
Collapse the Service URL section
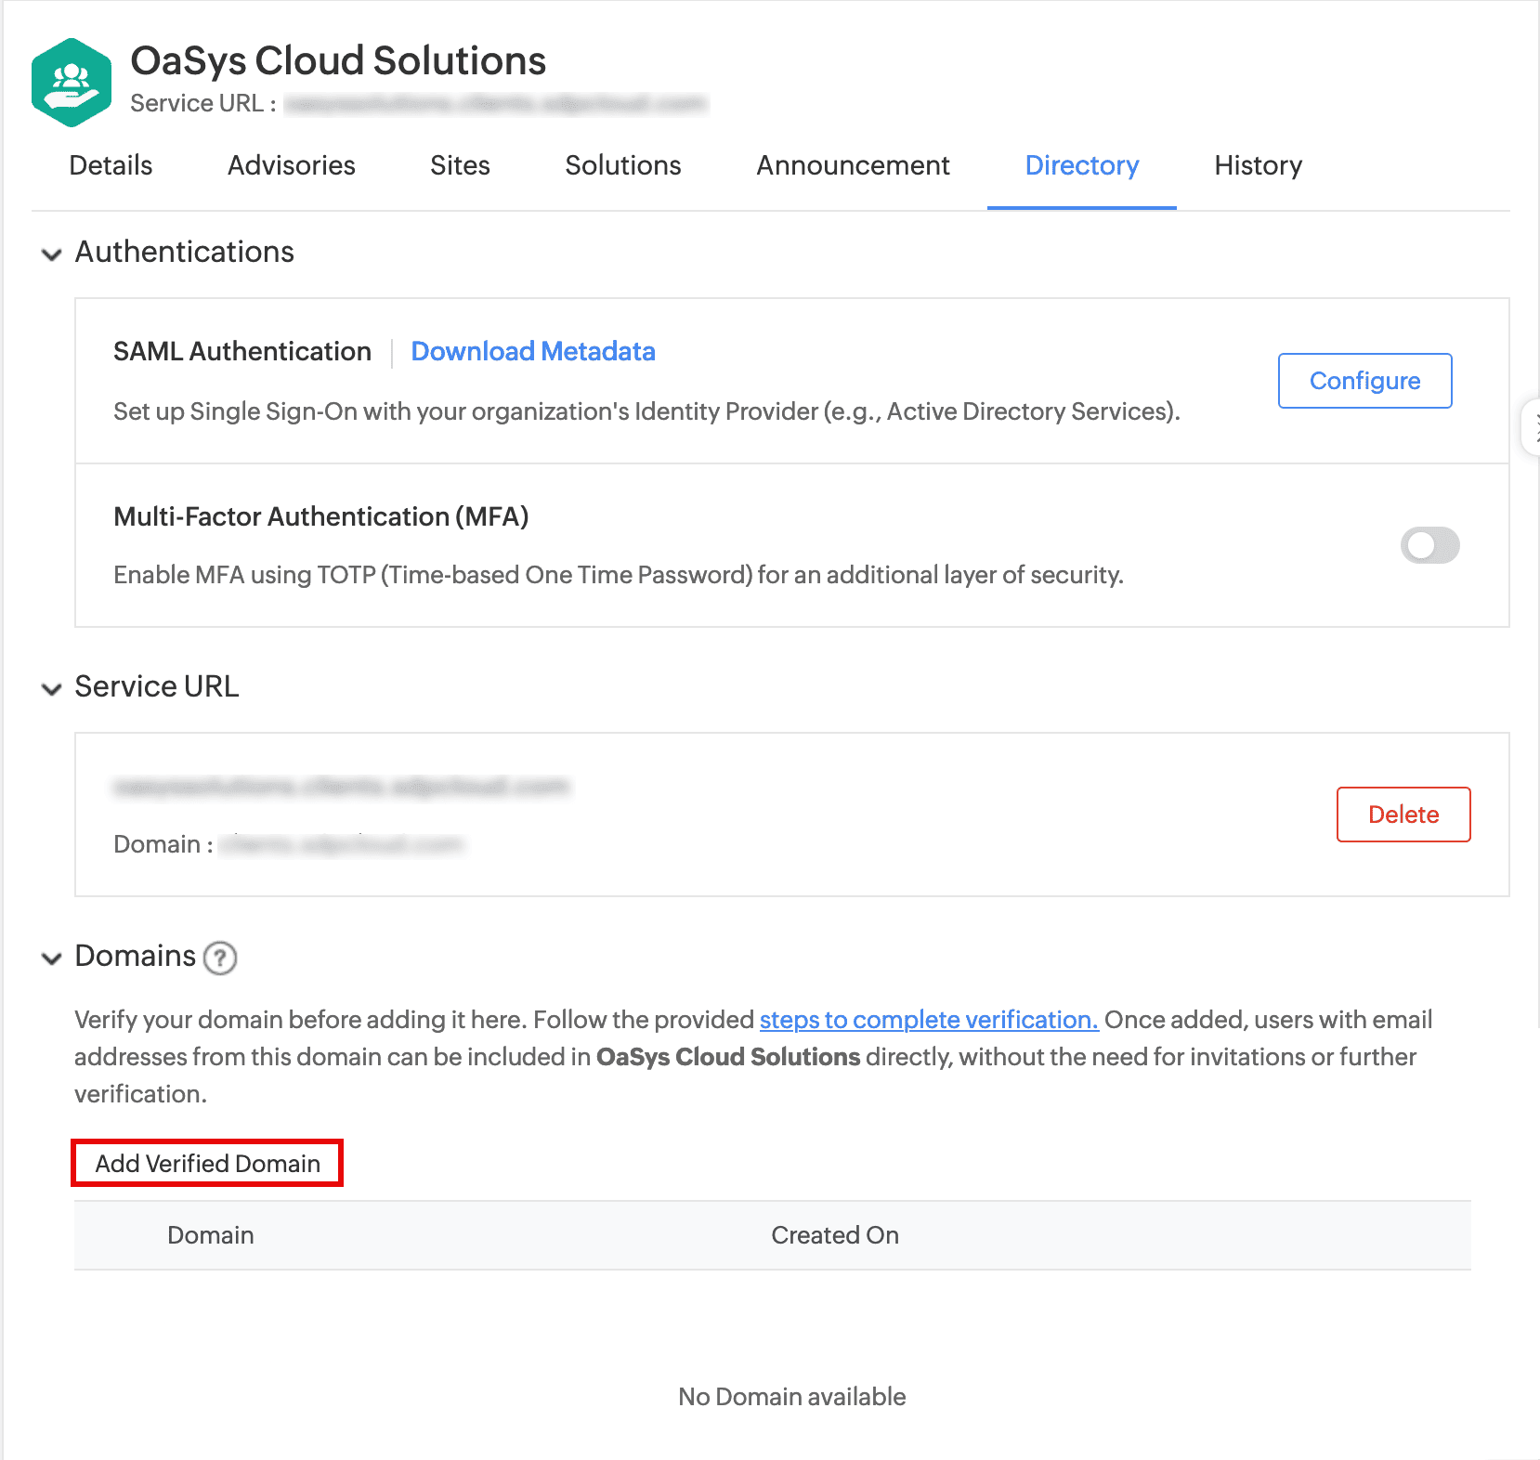pos(52,688)
